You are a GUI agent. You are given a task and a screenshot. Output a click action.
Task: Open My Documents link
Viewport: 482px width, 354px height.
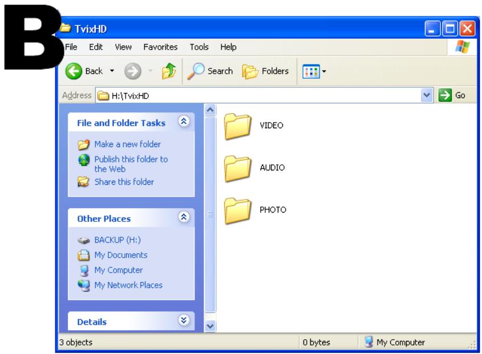click(121, 255)
